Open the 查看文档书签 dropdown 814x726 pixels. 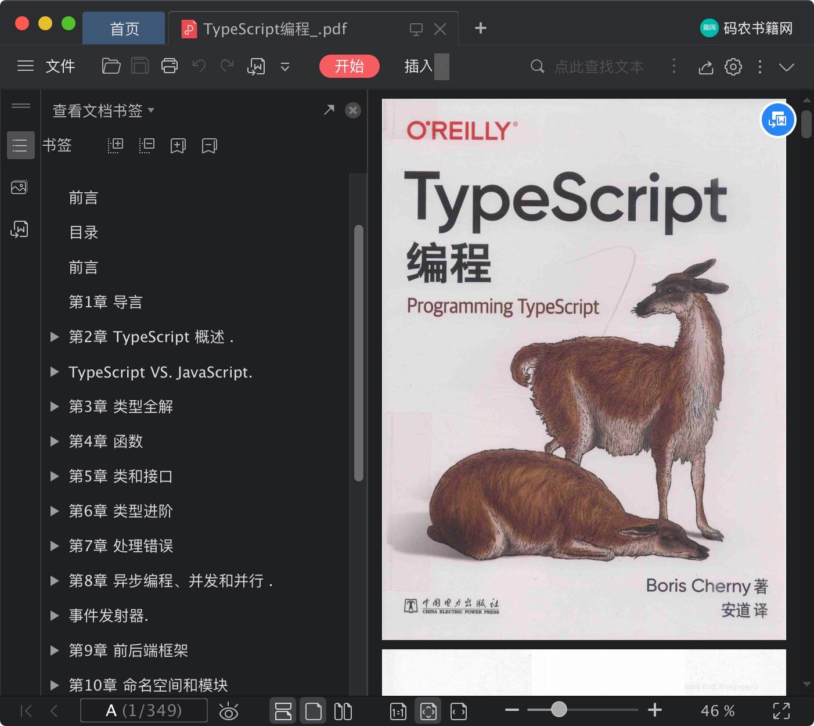[103, 110]
